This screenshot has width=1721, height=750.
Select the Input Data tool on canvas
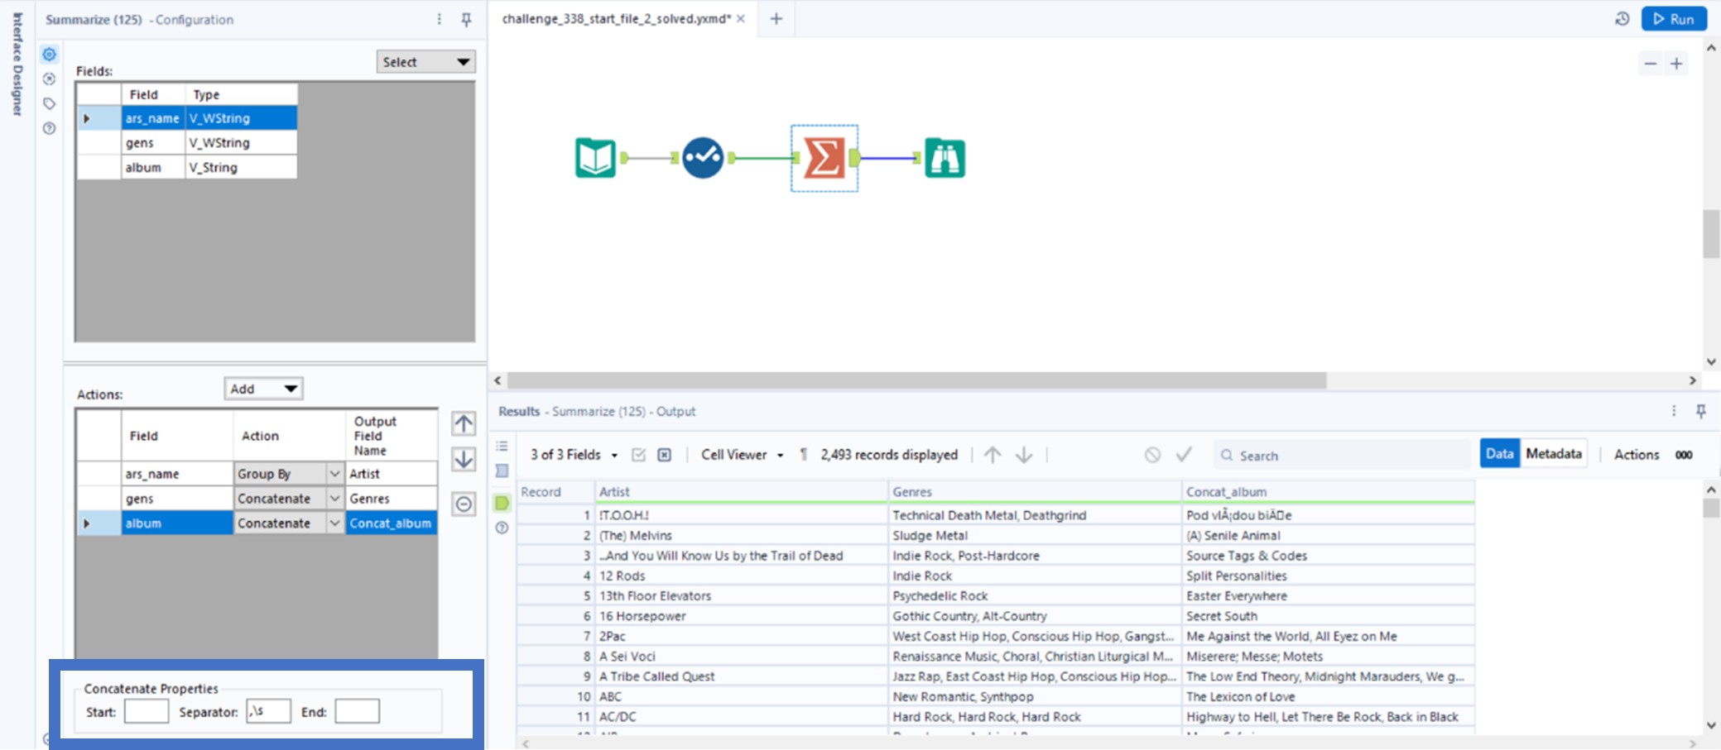click(x=595, y=158)
